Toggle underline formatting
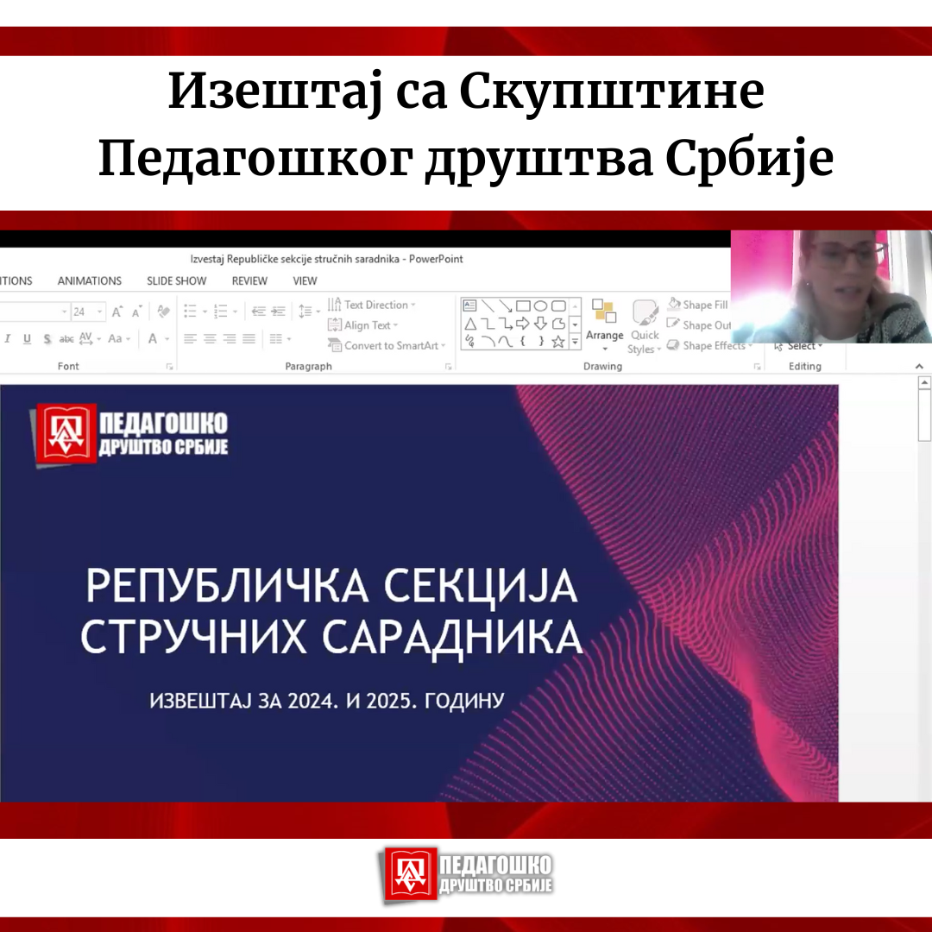The image size is (932, 932). click(x=27, y=339)
